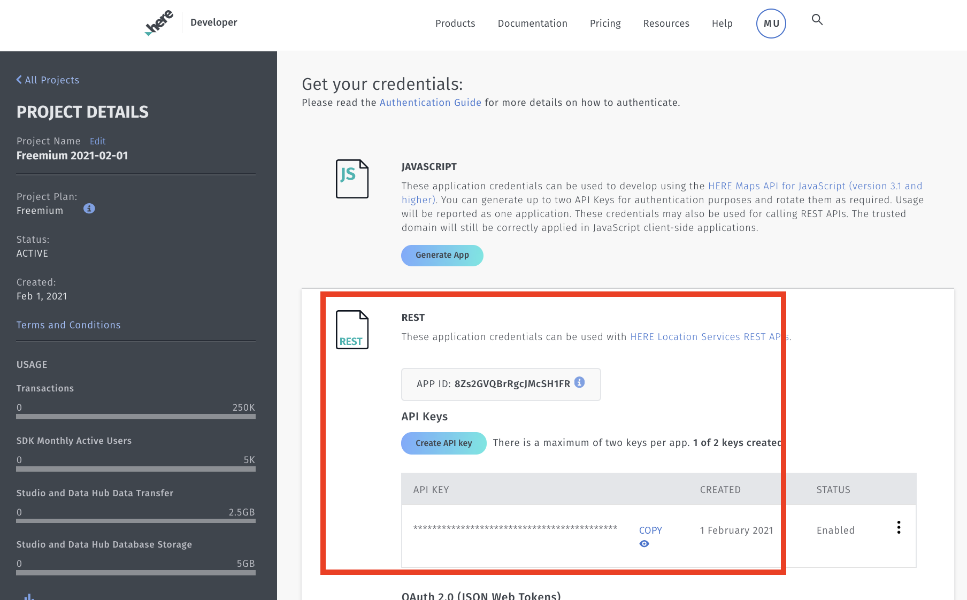967x600 pixels.
Task: Click the ACTIVE status value
Action: pos(32,253)
